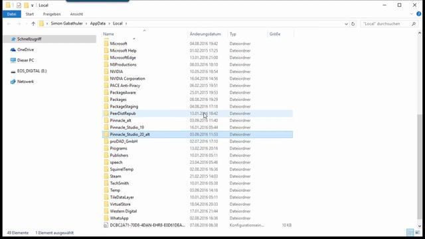This screenshot has height=239, width=425.
Task: Click the Steam folder name
Action: coord(116,177)
